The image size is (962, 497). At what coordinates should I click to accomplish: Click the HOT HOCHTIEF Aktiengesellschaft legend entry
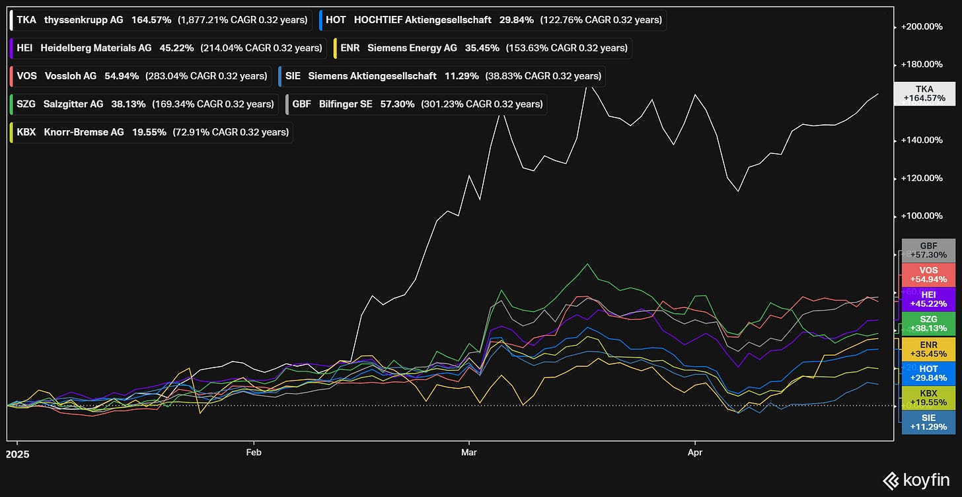point(492,20)
